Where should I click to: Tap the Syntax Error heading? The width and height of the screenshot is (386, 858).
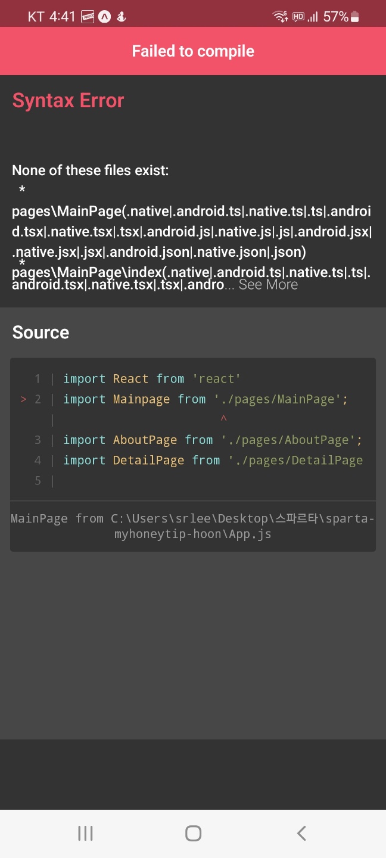pos(68,101)
